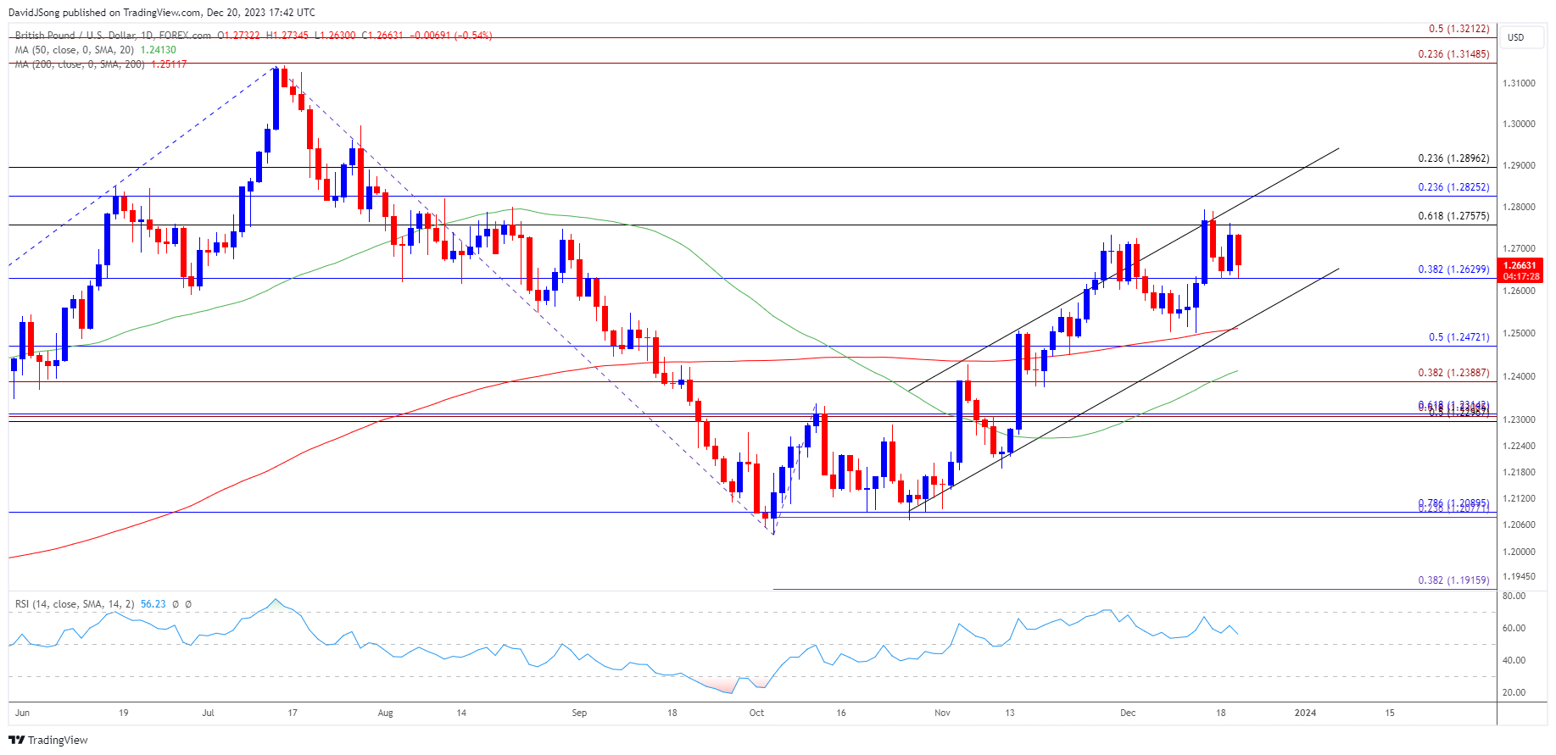
Task: Click the daily change -0.00691 (-0.54%)
Action: tap(451, 36)
